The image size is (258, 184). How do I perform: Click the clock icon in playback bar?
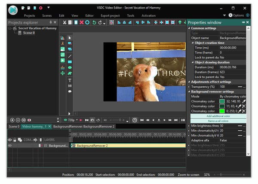click(x=135, y=120)
